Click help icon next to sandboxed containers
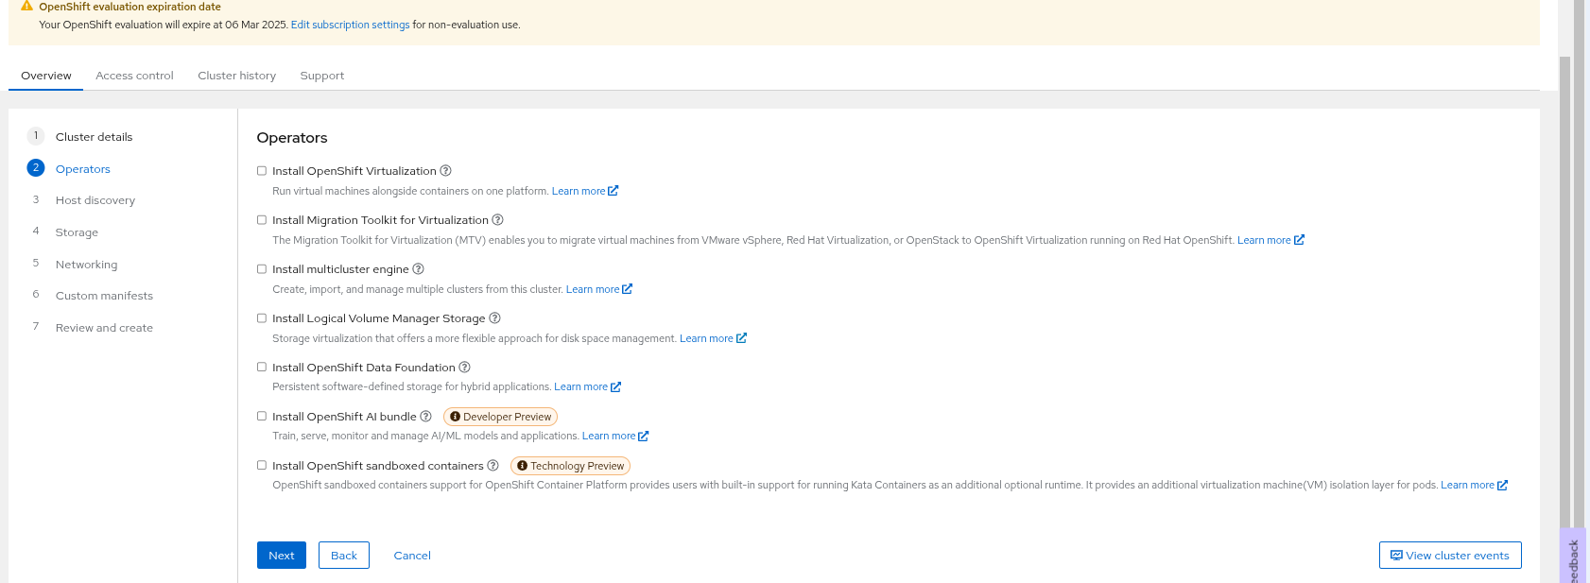 pyautogui.click(x=493, y=466)
